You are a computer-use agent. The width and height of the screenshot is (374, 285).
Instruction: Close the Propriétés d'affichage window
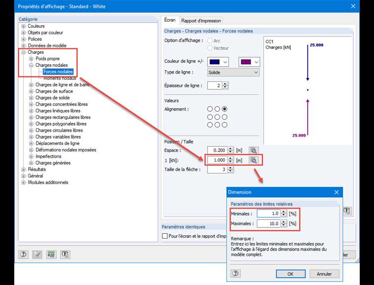[x=353, y=6]
